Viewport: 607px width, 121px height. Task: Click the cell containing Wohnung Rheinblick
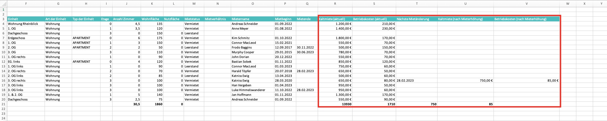tap(26, 24)
